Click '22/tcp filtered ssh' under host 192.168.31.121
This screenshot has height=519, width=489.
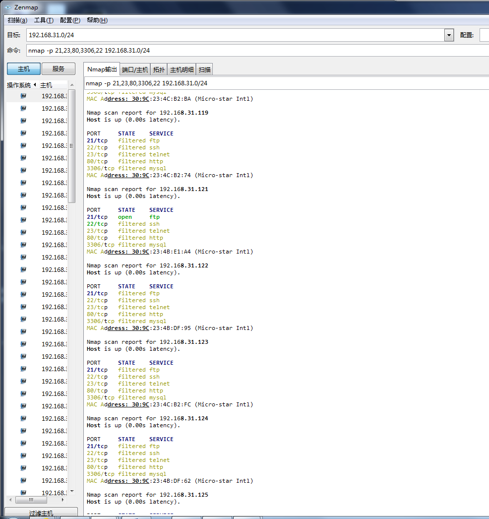(x=123, y=224)
